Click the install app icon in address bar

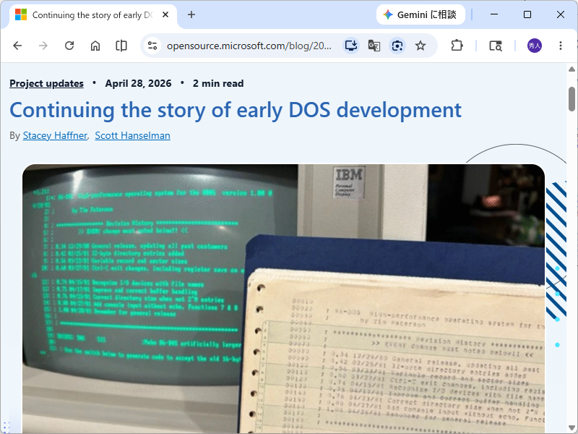[x=351, y=46]
